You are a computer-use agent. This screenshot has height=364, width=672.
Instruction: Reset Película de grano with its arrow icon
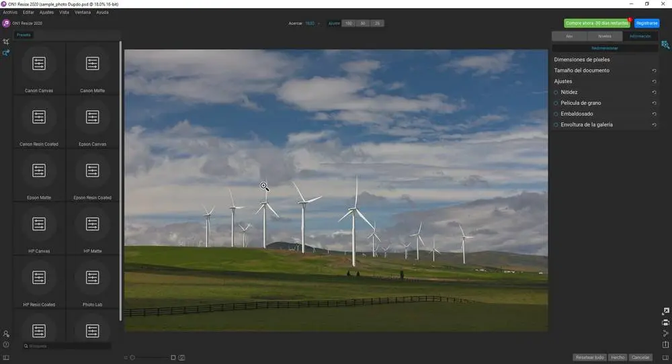[x=654, y=103]
